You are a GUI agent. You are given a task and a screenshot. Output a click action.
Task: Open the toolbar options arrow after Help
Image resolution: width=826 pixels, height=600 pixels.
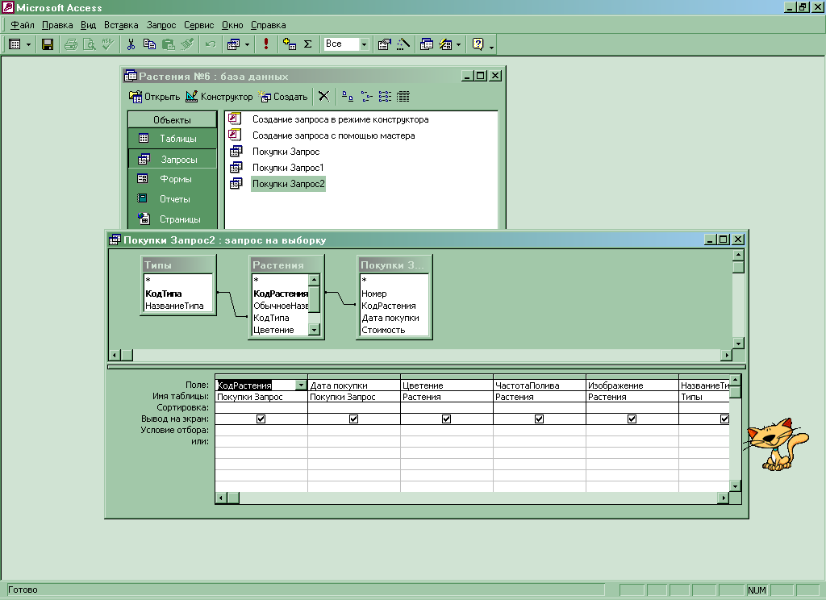(491, 46)
